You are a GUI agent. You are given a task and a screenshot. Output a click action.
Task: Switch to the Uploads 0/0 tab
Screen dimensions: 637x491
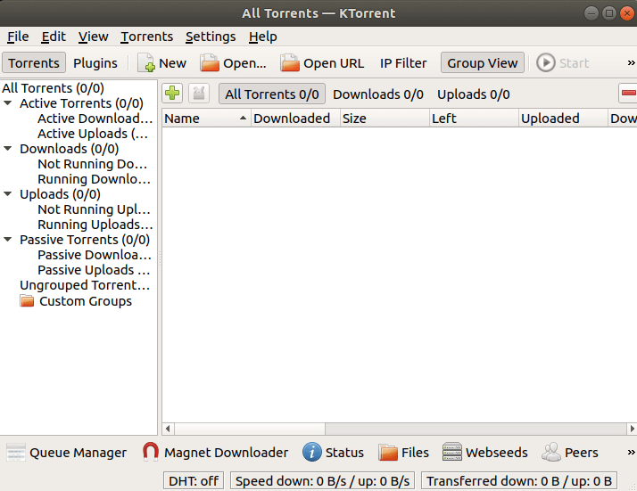point(473,94)
